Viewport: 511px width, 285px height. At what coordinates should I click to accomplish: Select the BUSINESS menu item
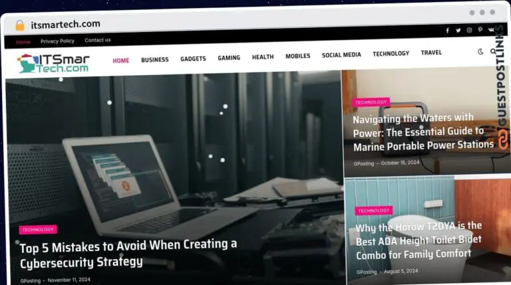pyautogui.click(x=155, y=60)
